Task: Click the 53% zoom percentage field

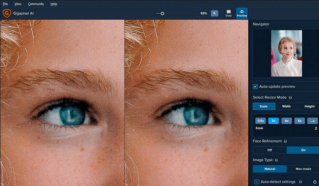Action: click(203, 13)
